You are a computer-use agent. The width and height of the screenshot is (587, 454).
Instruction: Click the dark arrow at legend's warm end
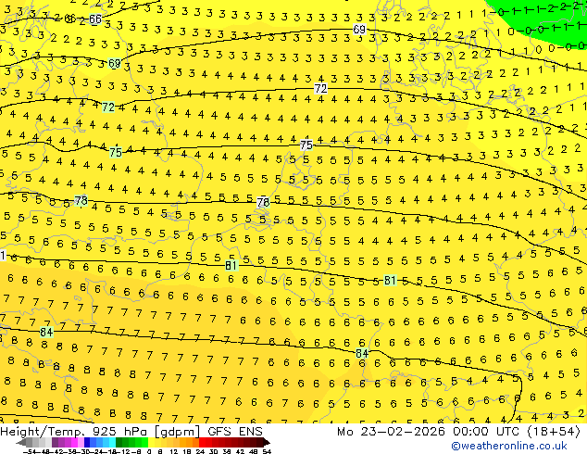click(267, 442)
